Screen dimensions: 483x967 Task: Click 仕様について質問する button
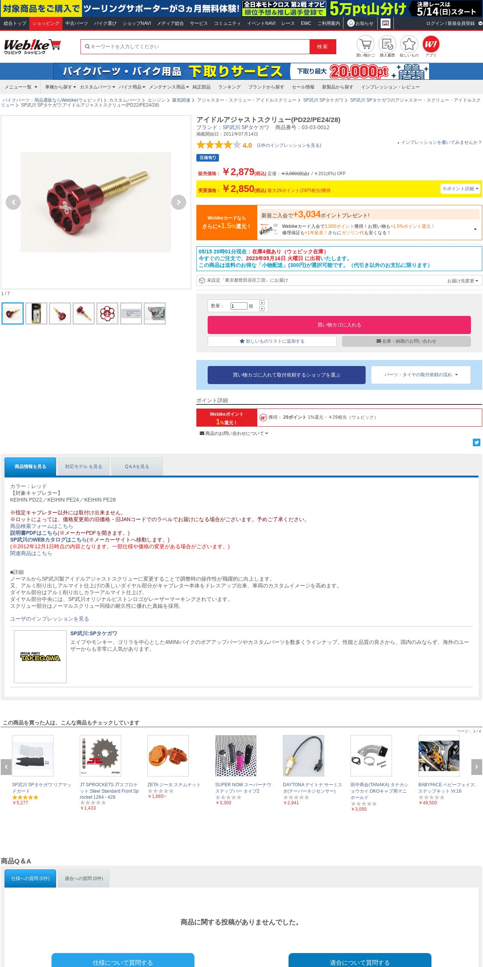coord(123,960)
